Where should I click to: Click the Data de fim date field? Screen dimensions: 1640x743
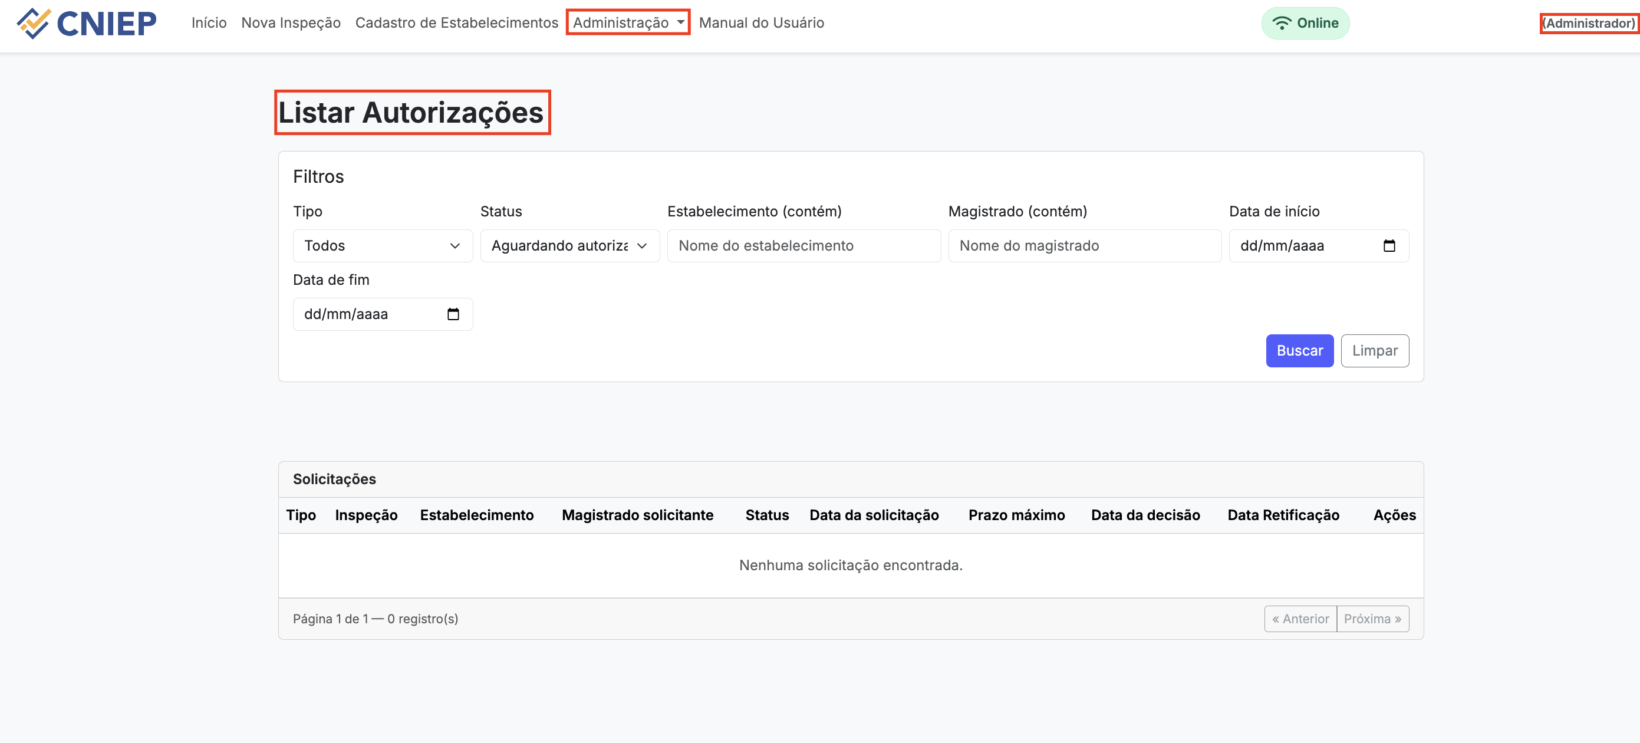(383, 314)
